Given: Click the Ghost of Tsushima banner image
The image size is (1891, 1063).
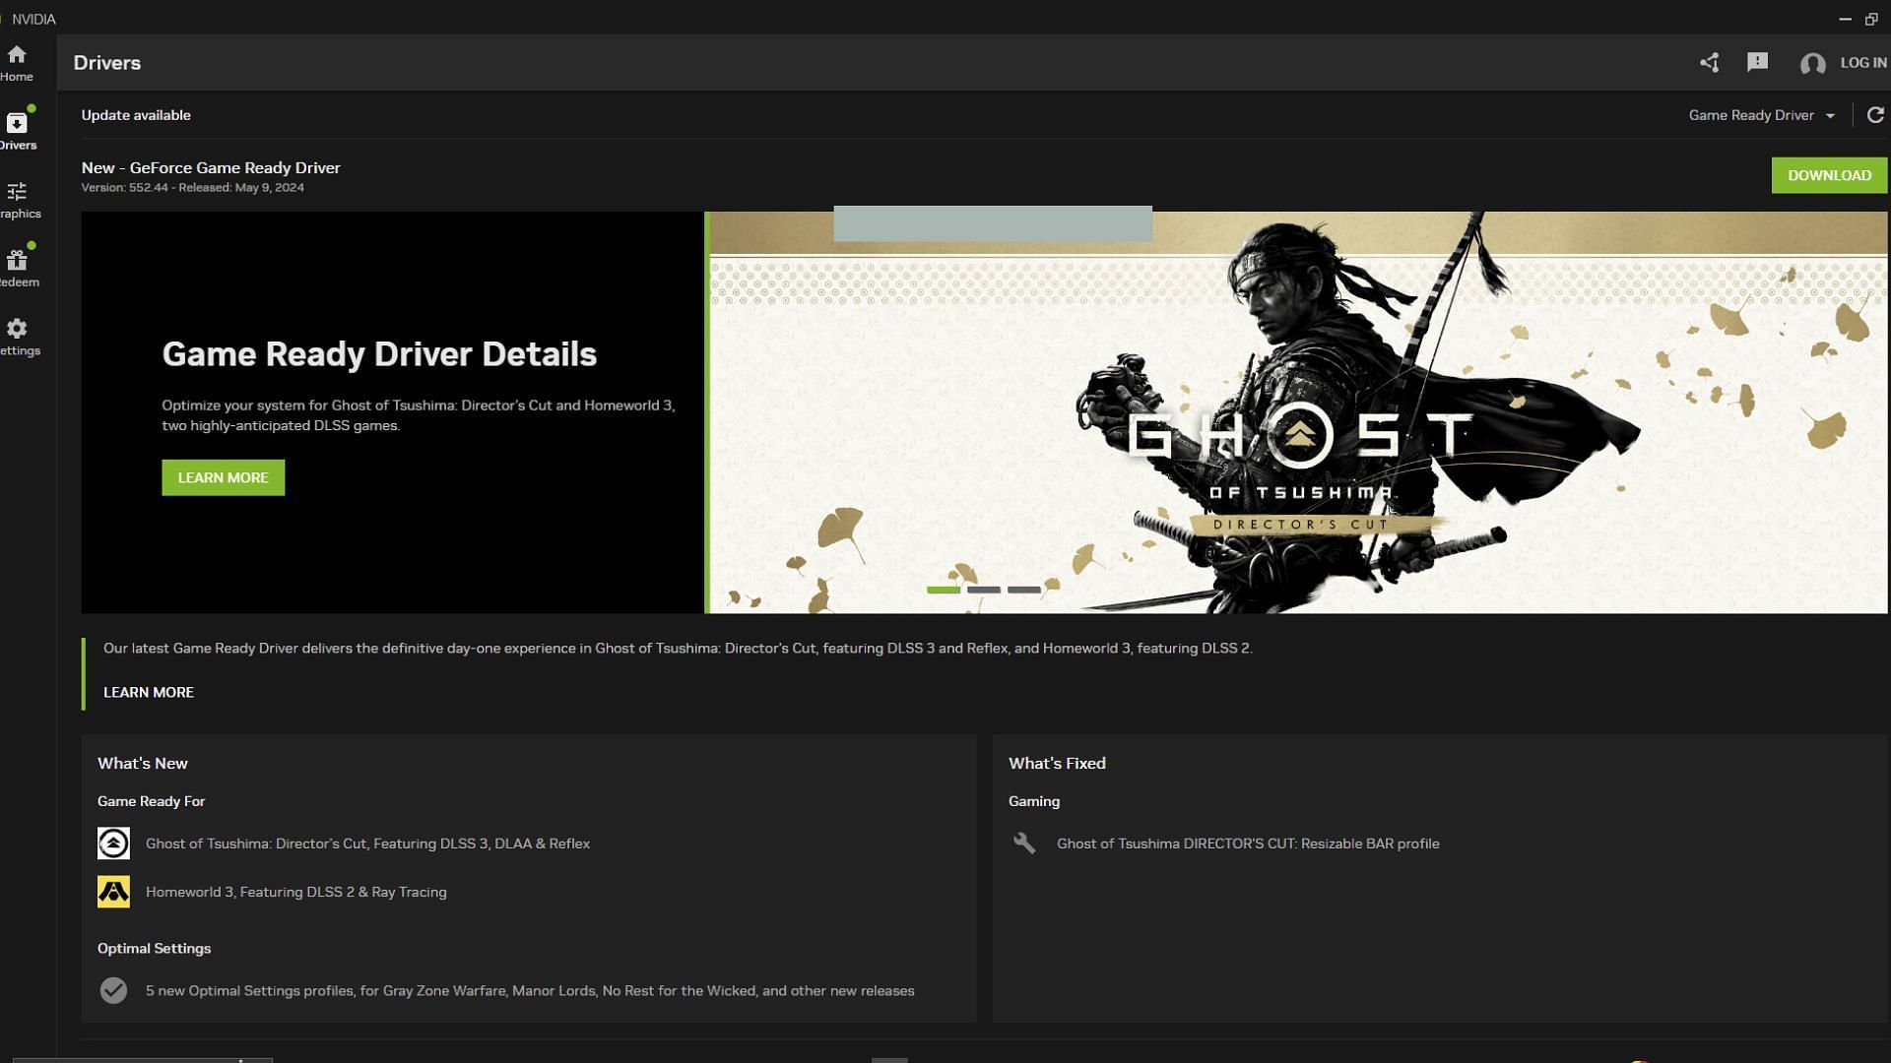Looking at the screenshot, I should 1298,412.
